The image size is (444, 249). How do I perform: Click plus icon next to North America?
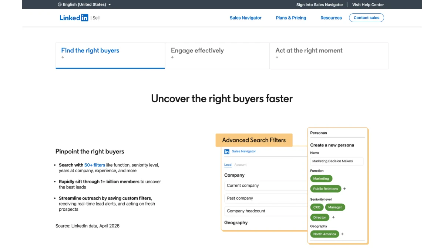point(342,234)
